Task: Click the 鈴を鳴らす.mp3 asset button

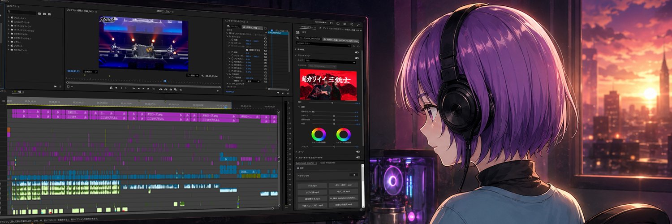Action: [x=313, y=199]
